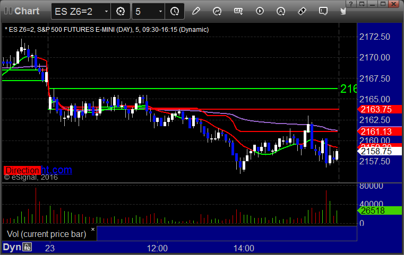Open the ES Z6=2 symbol dropdown arrow
The height and width of the screenshot is (255, 404).
[106, 12]
